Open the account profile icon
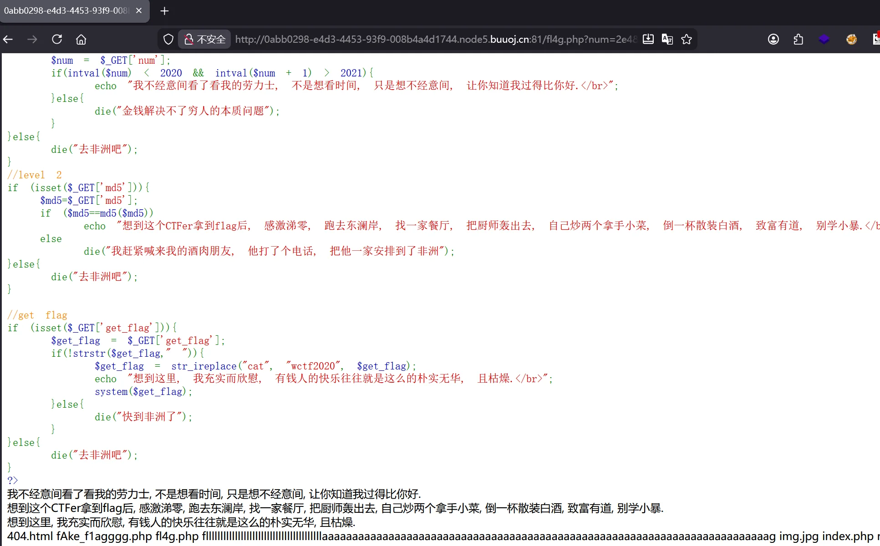 tap(773, 40)
